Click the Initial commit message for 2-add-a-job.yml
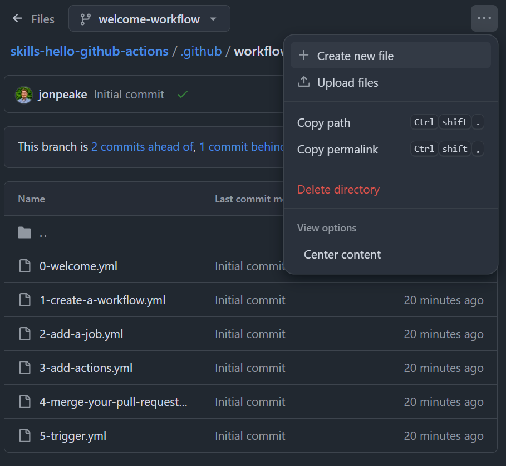506x466 pixels. (x=250, y=334)
